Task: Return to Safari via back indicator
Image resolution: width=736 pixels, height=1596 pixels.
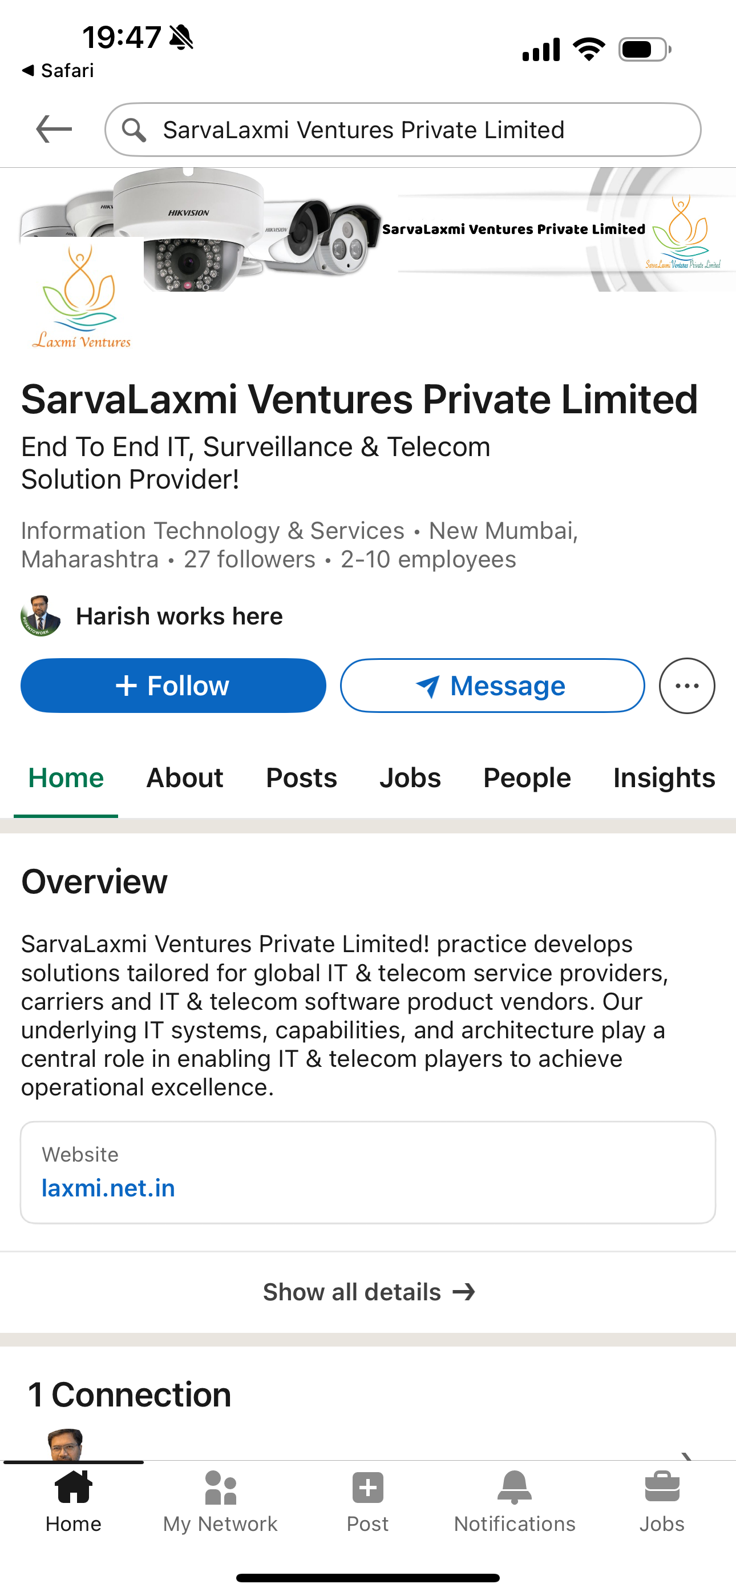Action: [58, 71]
